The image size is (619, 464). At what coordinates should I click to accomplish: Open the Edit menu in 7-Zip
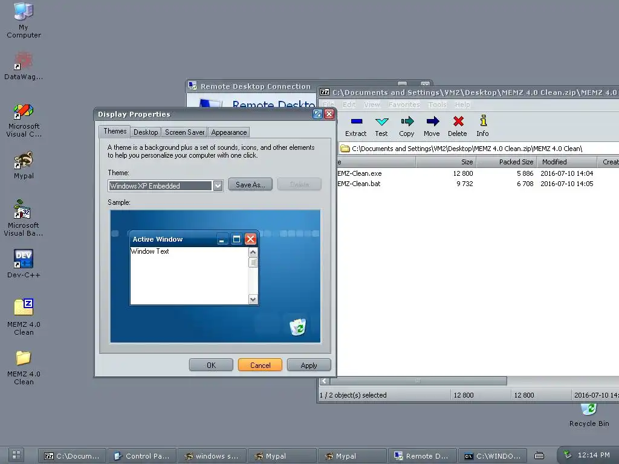click(349, 105)
